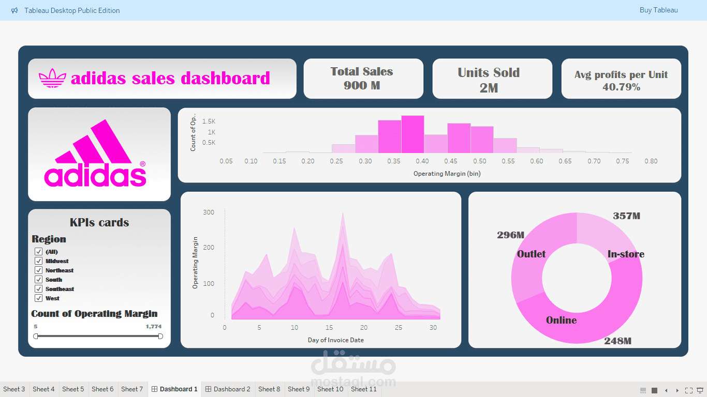Screen dimensions: 707x397
Task: Open the Sheet 3 tab
Action: [x=14, y=389]
